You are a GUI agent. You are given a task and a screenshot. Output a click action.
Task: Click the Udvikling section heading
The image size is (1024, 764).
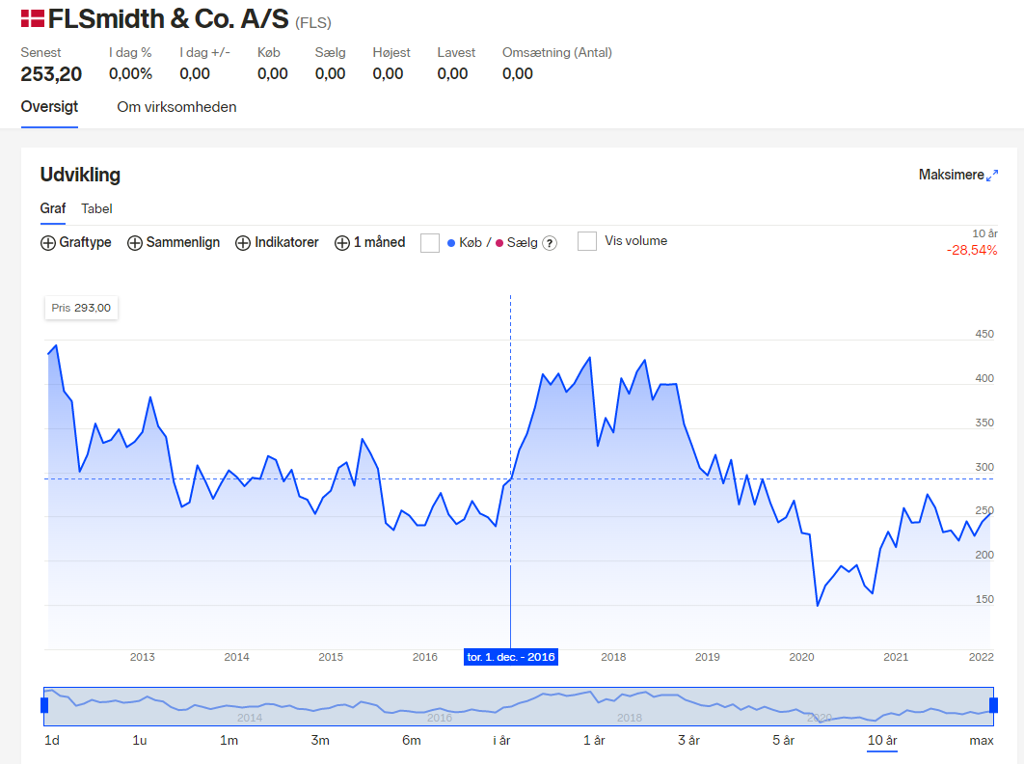(x=80, y=175)
